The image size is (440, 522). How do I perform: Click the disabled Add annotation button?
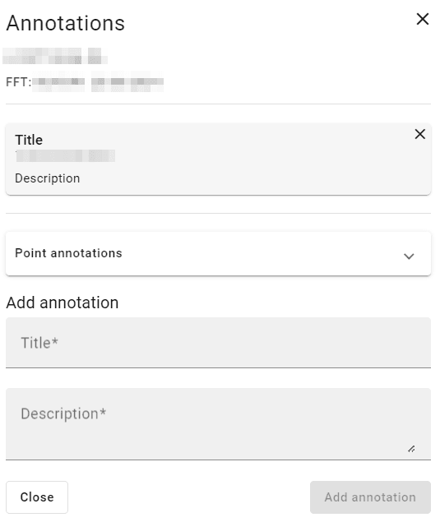370,497
